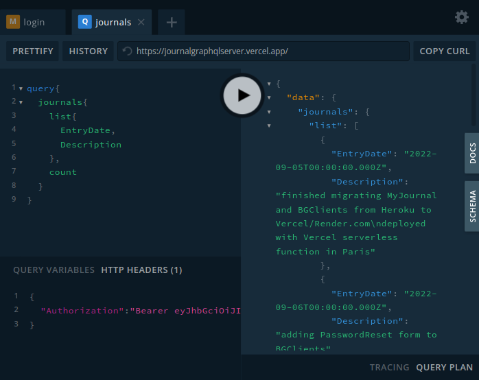Run the query with the play button
Viewport: 479px width, 380px height.
242,95
